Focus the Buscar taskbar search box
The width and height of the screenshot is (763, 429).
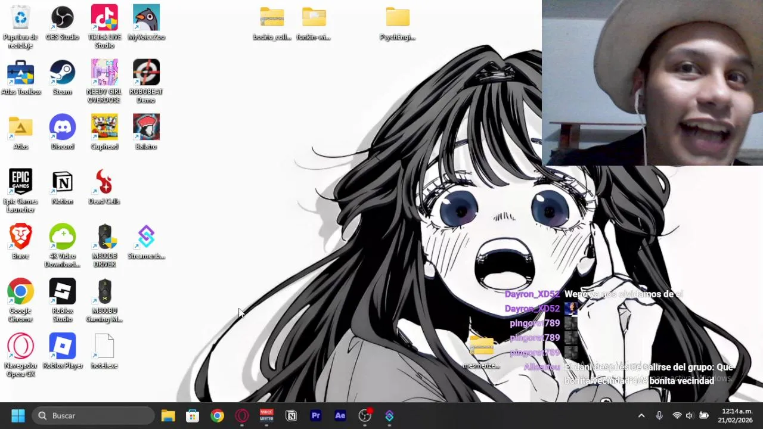pyautogui.click(x=93, y=415)
